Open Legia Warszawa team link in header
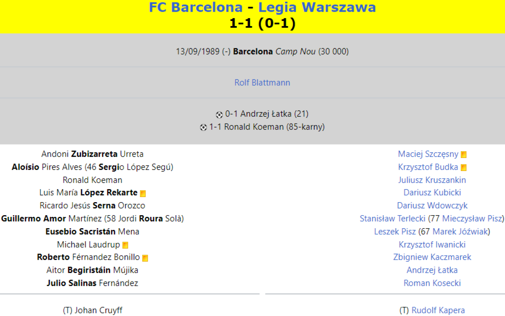The image size is (505, 316). point(317,8)
